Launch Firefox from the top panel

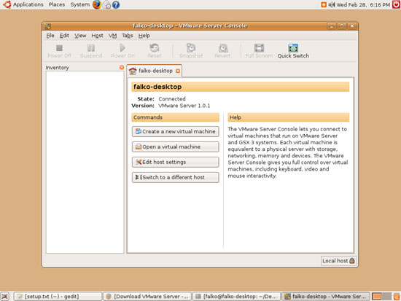[x=97, y=4]
